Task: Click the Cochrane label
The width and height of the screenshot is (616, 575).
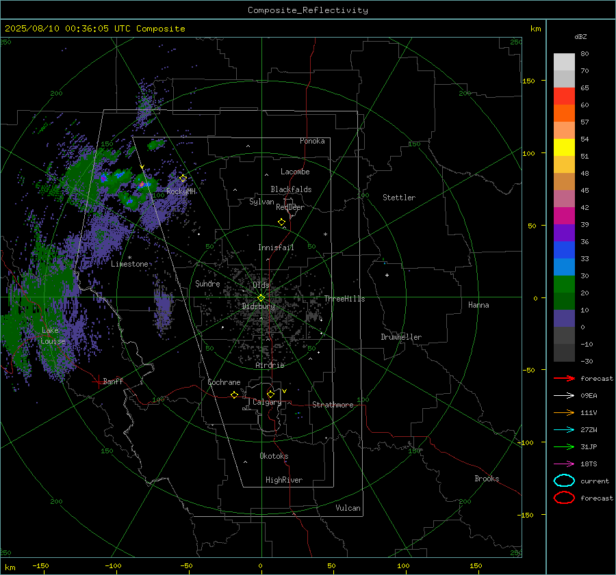Action: coord(224,382)
